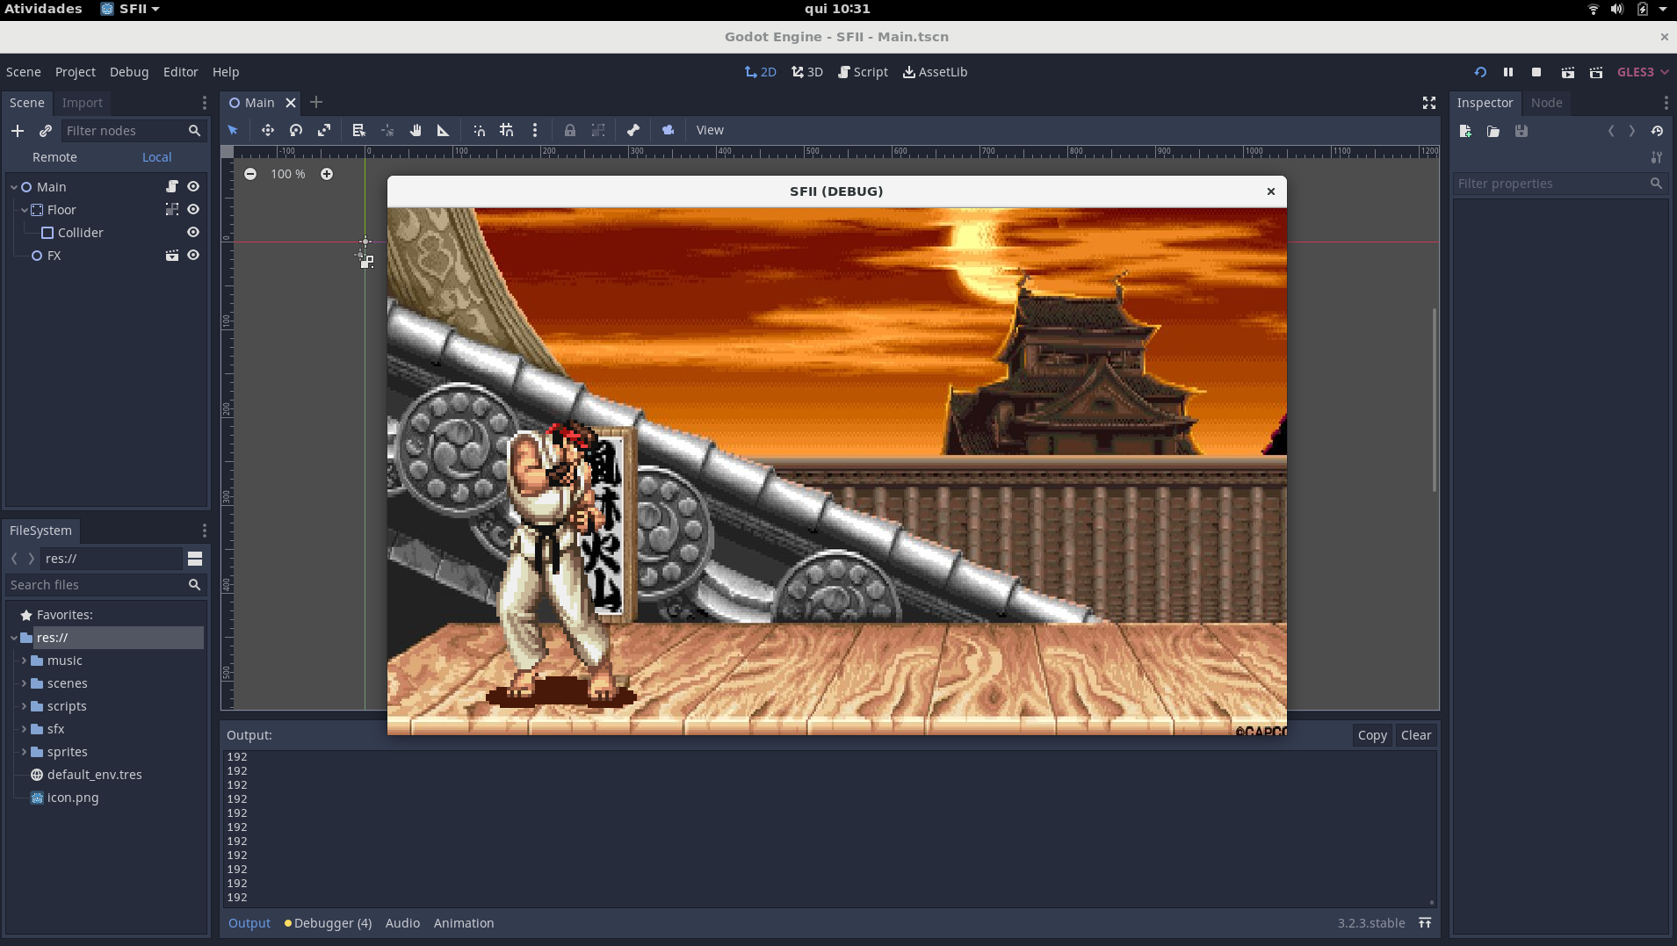Toggle visibility of Collider node
This screenshot has width=1677, height=946.
click(x=193, y=233)
